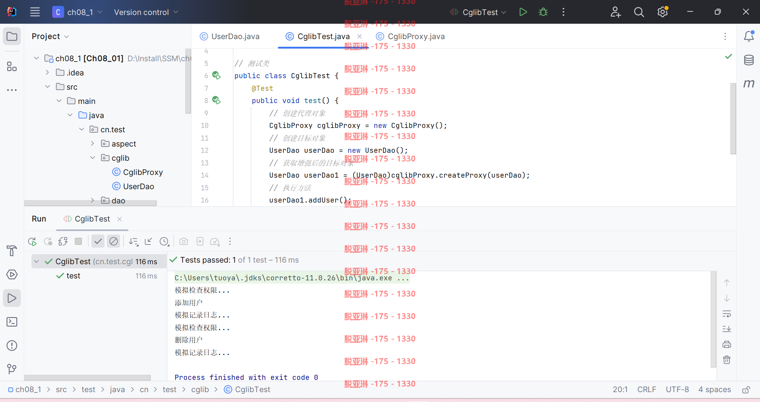The height and width of the screenshot is (402, 760).
Task: Open IDE settings gear
Action: point(663,12)
